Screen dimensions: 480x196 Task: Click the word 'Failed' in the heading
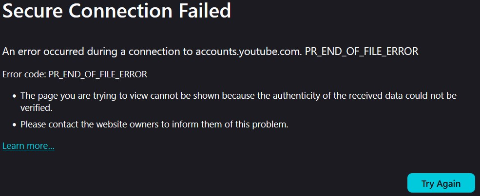click(x=201, y=11)
